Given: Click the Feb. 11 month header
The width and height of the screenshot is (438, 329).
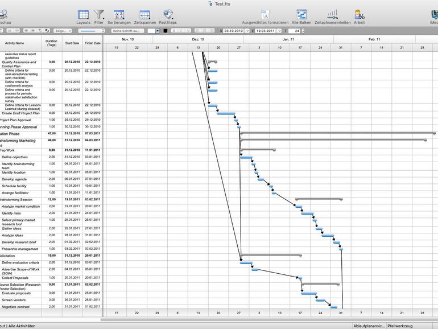Looking at the screenshot, I should 374,39.
